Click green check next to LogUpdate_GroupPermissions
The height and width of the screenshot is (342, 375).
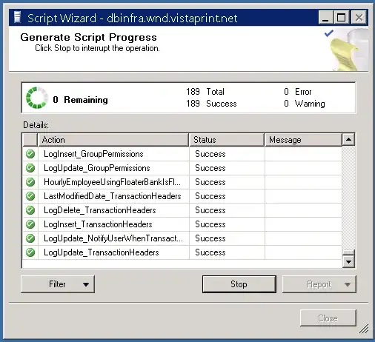coord(30,168)
